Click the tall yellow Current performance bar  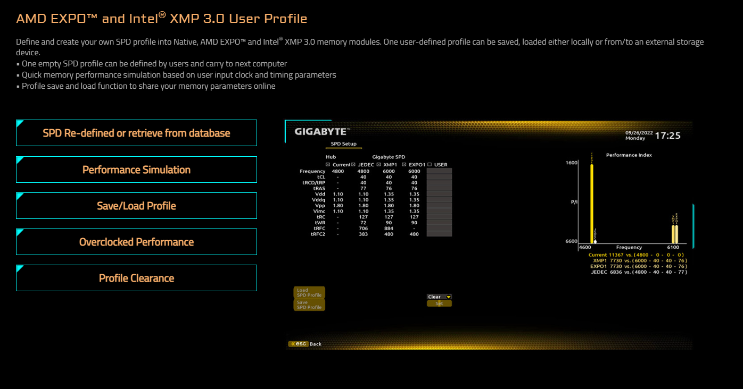(x=591, y=202)
